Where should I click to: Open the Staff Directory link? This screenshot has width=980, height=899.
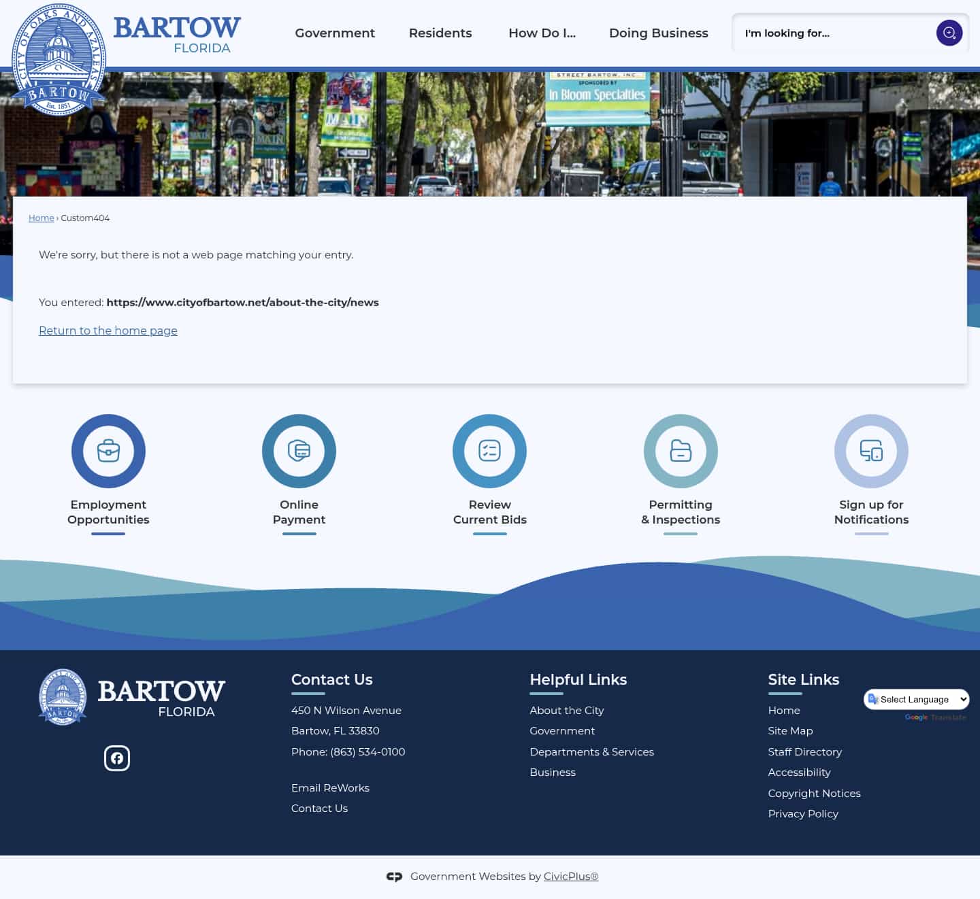[804, 751]
